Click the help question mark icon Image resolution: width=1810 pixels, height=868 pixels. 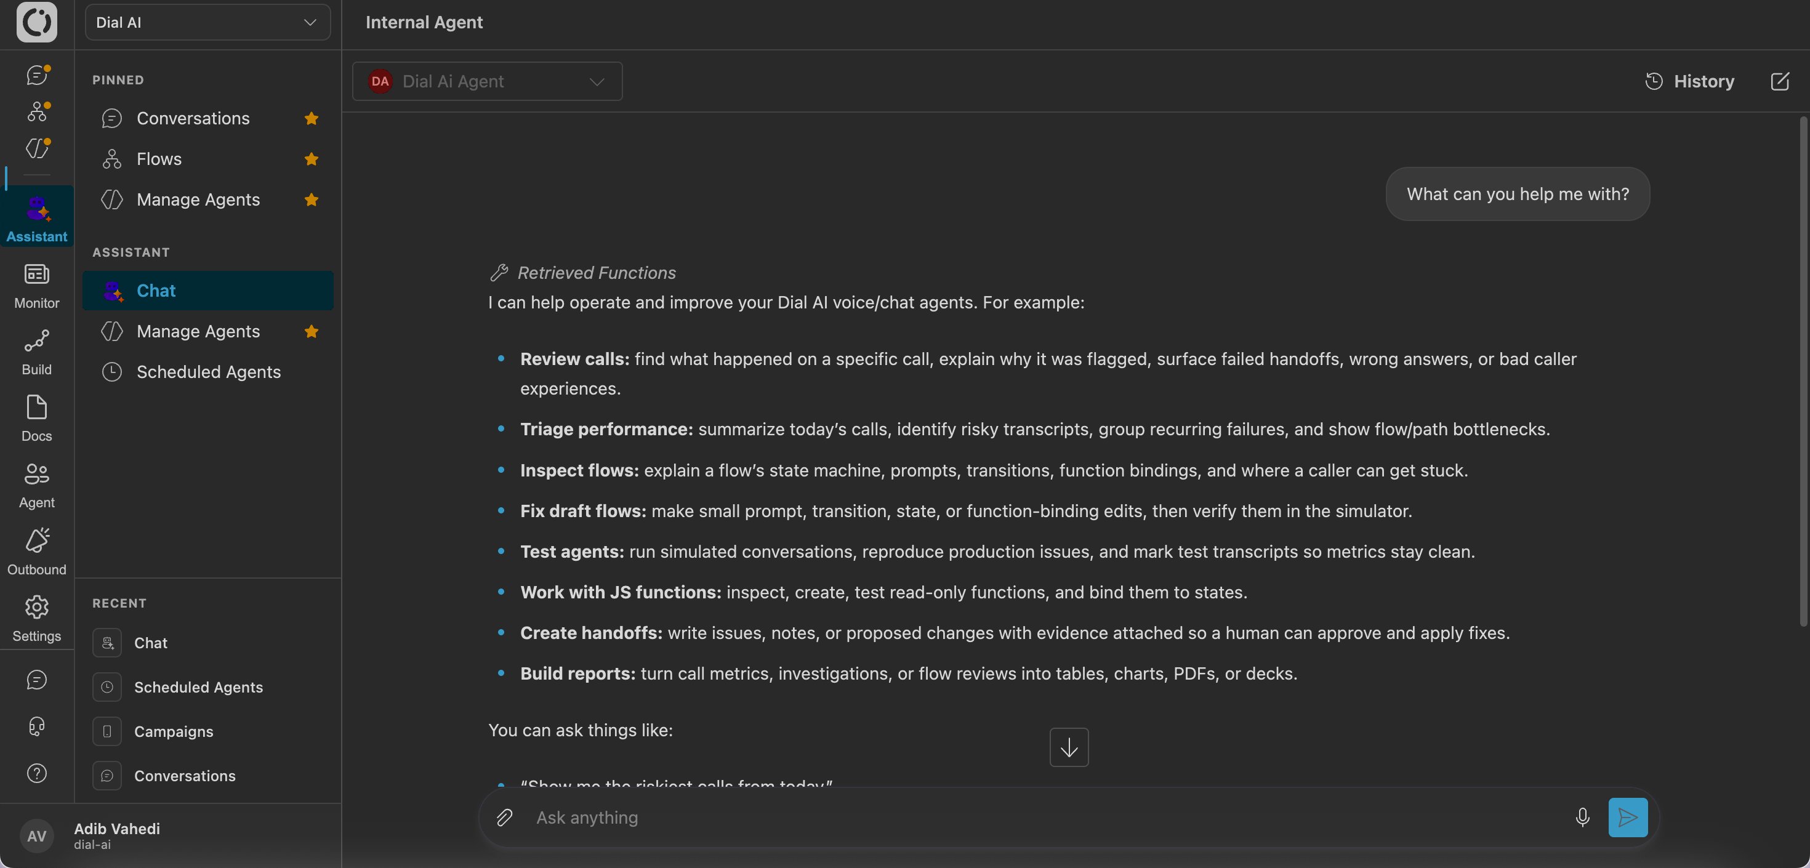pyautogui.click(x=36, y=773)
